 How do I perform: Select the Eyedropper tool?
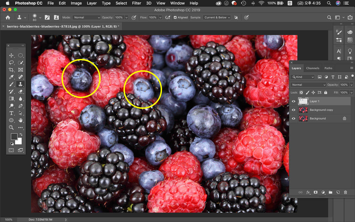click(x=11, y=77)
